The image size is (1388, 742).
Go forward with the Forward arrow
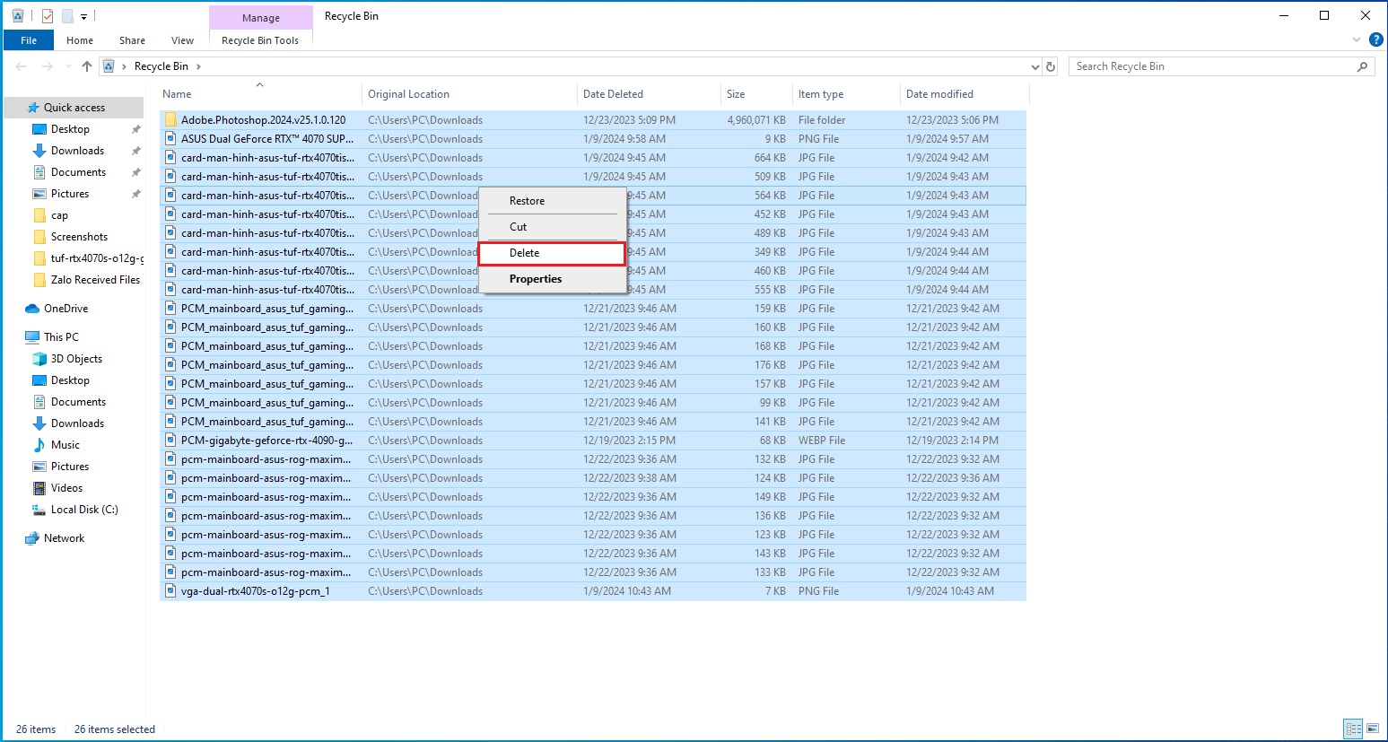(x=48, y=66)
